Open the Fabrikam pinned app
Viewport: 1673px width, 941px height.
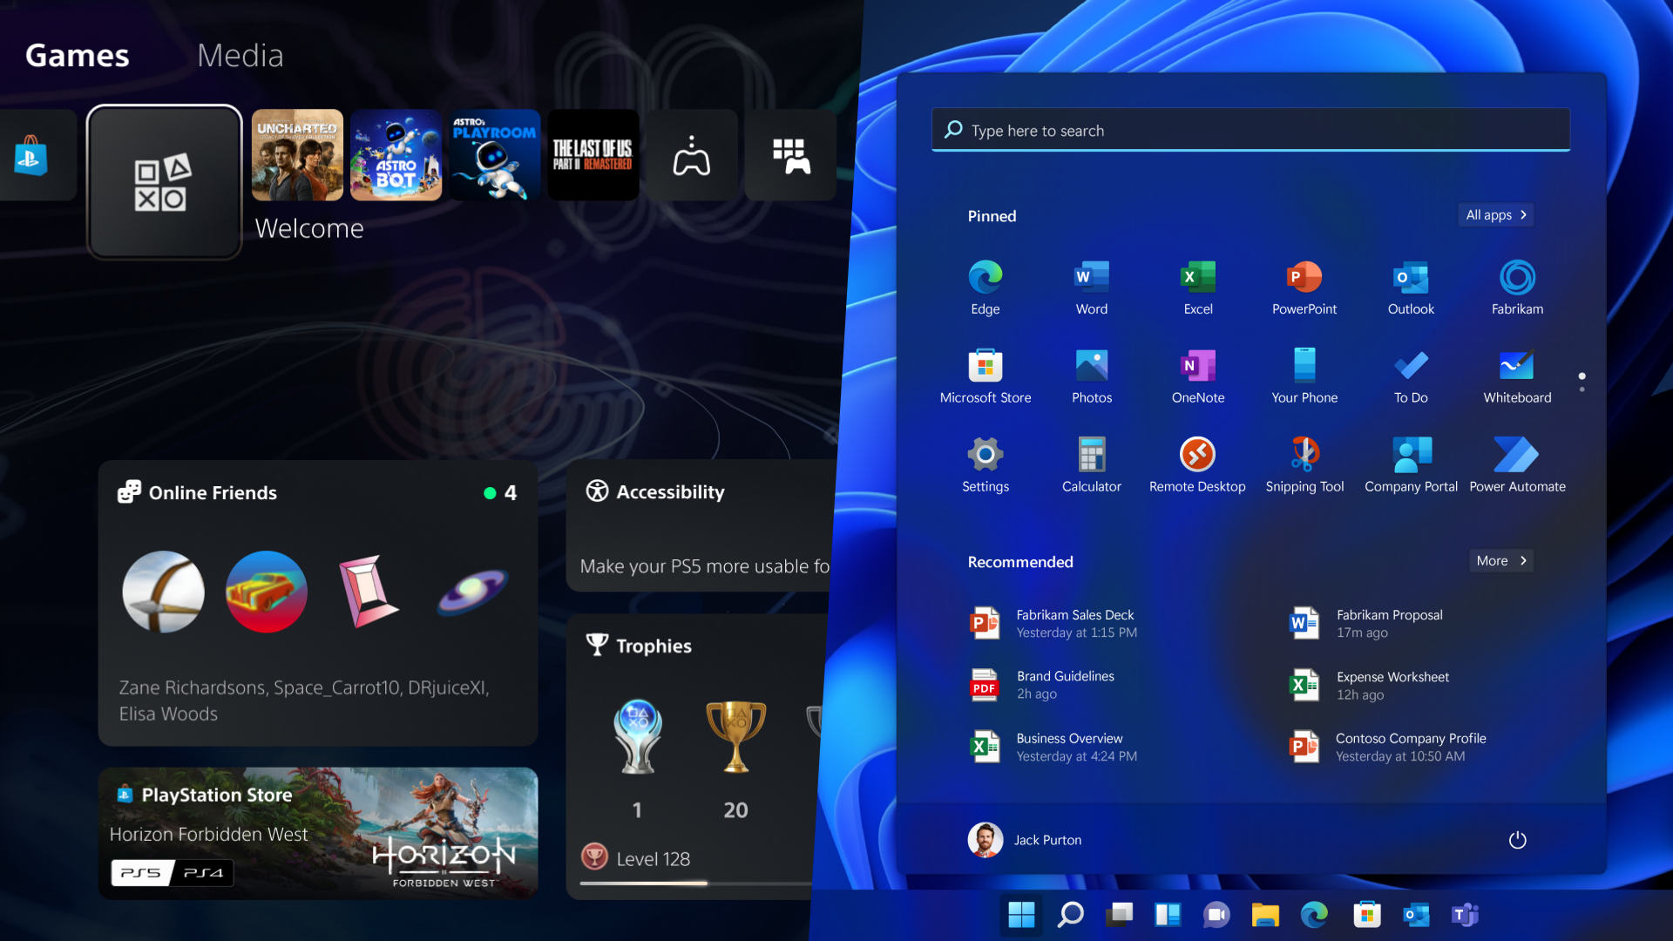pos(1517,288)
